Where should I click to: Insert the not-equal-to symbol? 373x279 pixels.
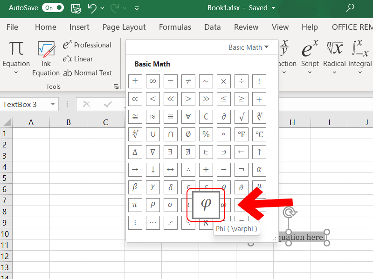188,81
